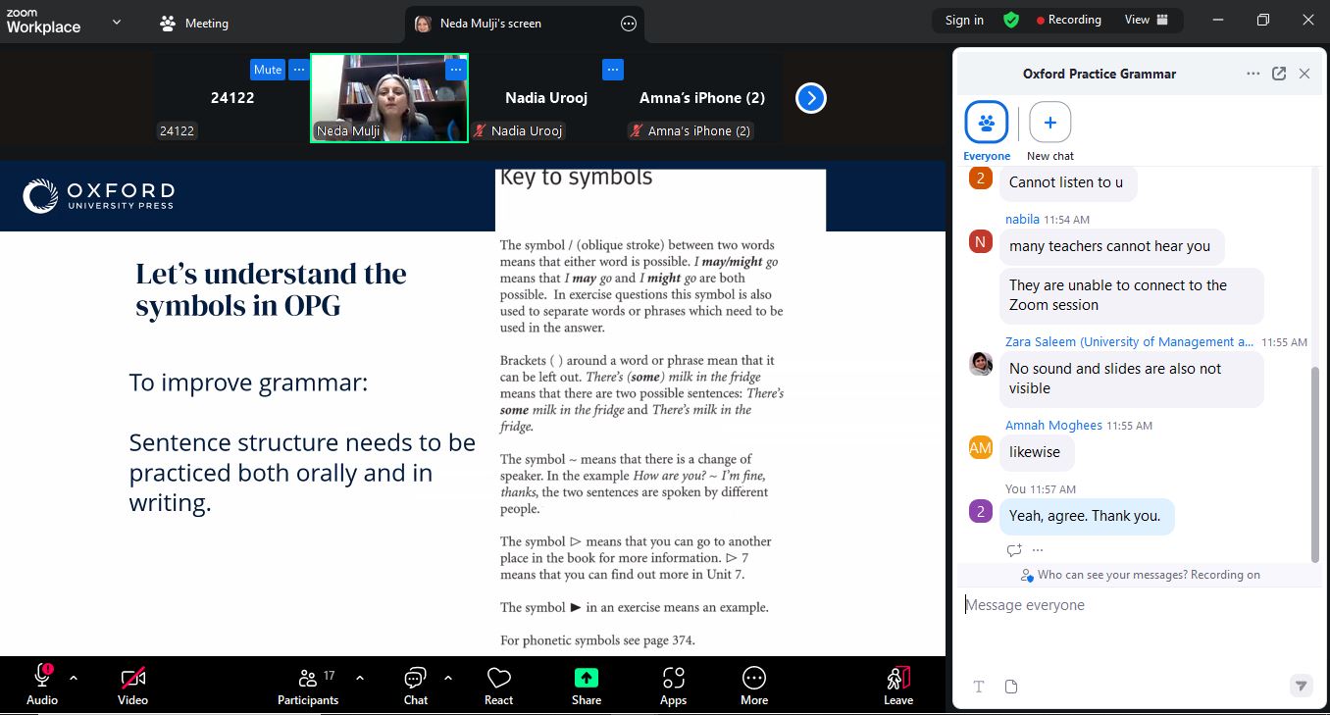The height and width of the screenshot is (715, 1330).
Task: Open the Participants panel
Action: [308, 684]
